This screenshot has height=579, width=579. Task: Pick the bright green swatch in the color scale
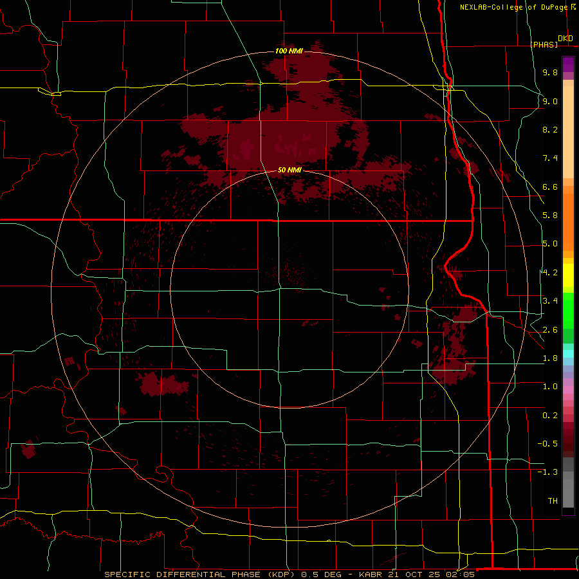[x=568, y=310]
